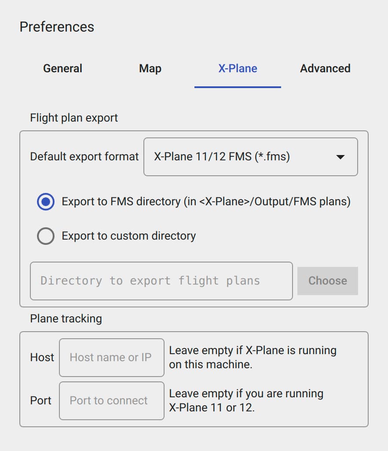Viewport: 388px width, 451px height.
Task: Switch to the Map tab
Action: 150,68
